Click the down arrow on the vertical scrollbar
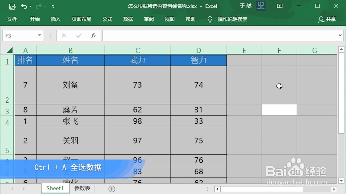 [341, 181]
